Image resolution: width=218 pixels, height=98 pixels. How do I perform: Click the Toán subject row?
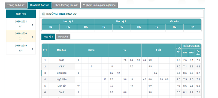click(x=122, y=60)
